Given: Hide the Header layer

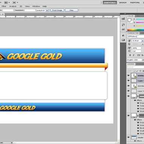Looking at the screenshot, I should (x=129, y=137).
